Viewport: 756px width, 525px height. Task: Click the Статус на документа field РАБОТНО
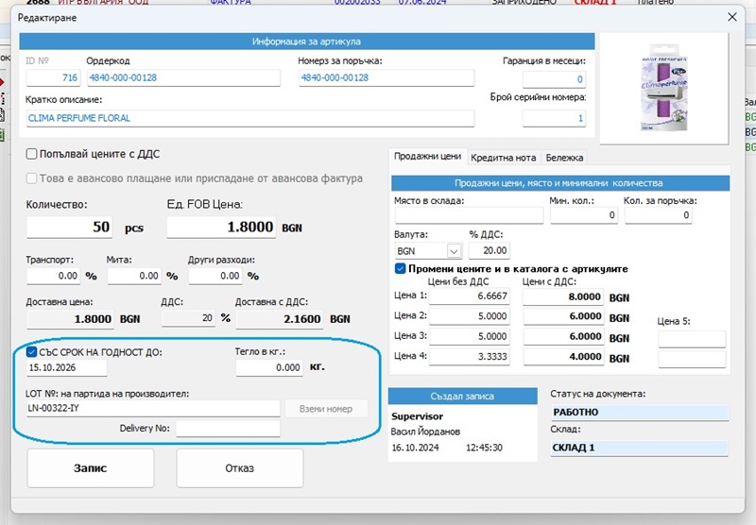click(640, 413)
